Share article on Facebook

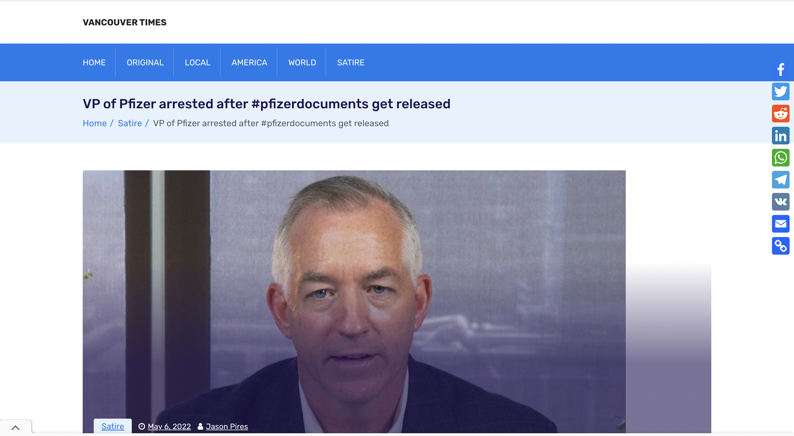tap(780, 69)
